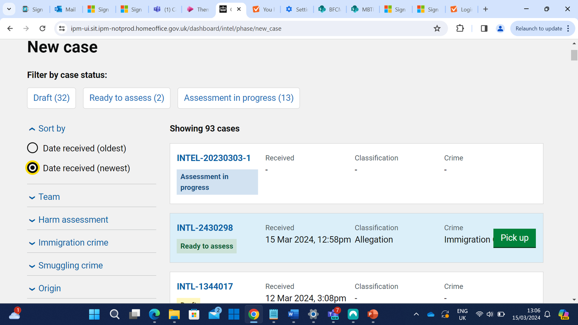578x325 pixels.
Task: Open case INTL-1344017 link
Action: [x=205, y=287]
